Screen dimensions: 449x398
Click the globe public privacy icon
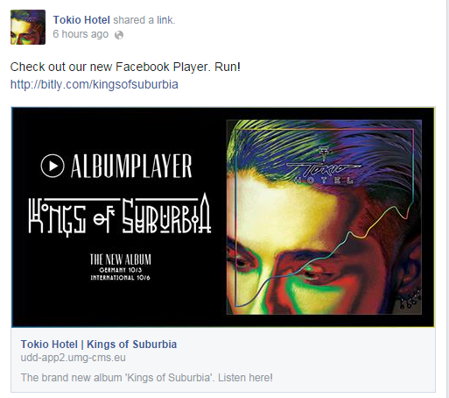click(x=119, y=35)
